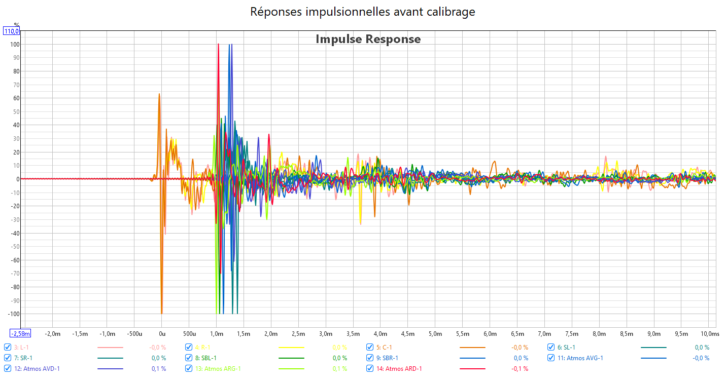Click the pink line swatch for L-1
Screen dimensions: 726x385
(x=110, y=348)
